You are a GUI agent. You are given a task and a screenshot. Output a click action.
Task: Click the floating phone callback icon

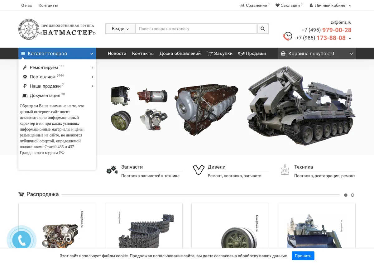22,240
